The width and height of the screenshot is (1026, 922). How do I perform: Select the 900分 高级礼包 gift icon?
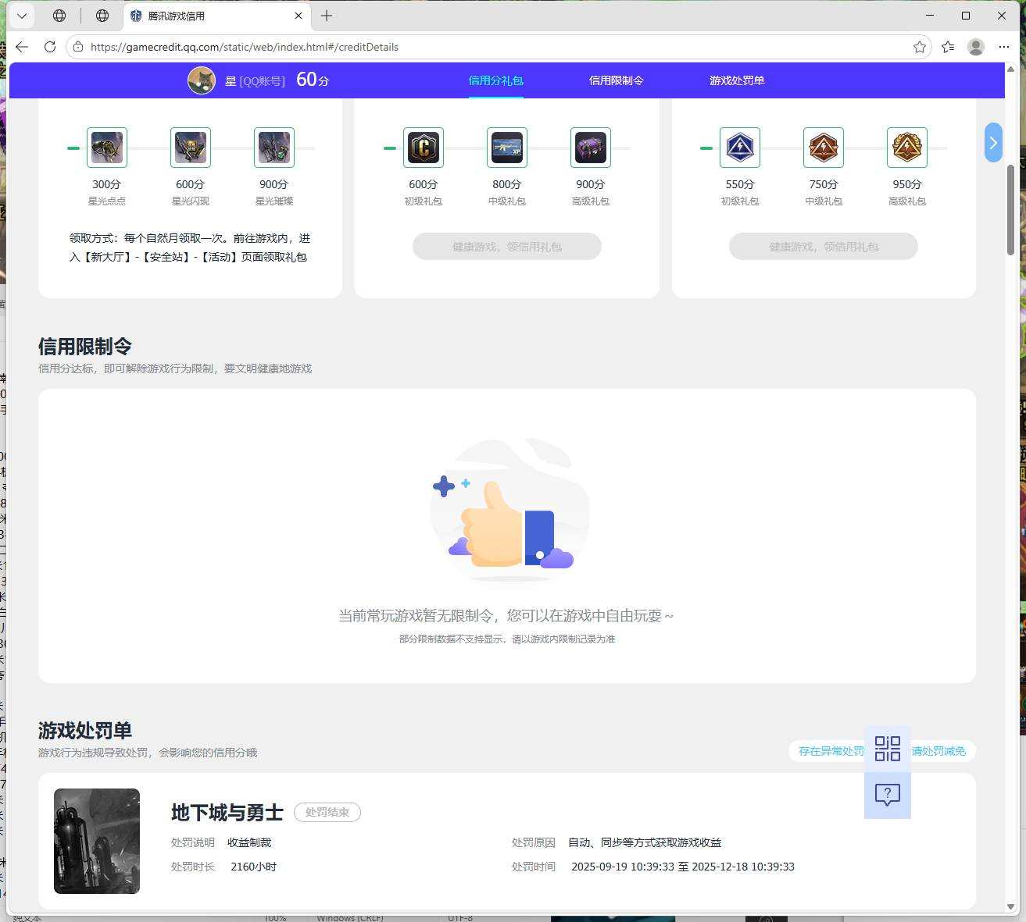[x=591, y=148]
